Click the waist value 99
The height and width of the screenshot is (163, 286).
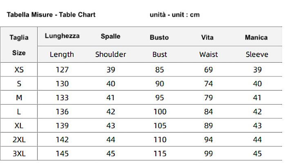pyautogui.click(x=208, y=154)
